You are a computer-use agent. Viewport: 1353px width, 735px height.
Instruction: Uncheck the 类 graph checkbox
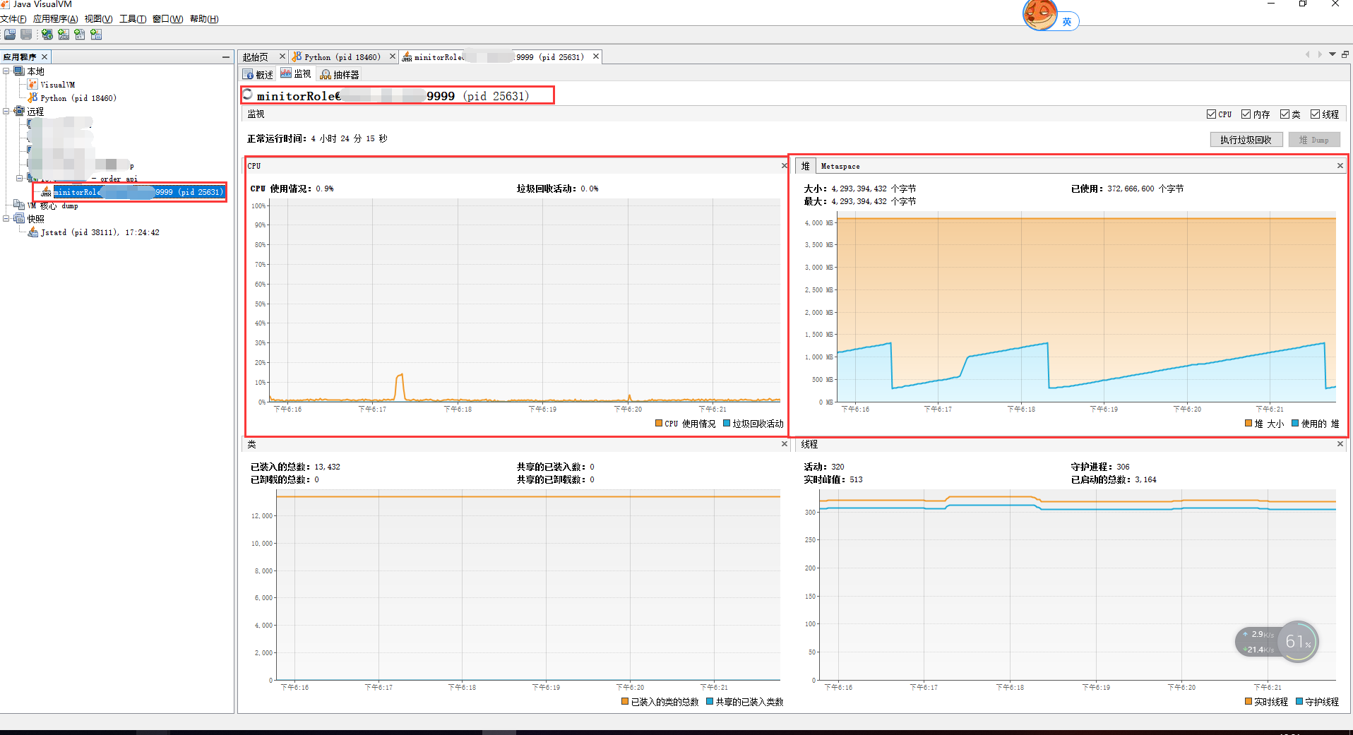1285,114
